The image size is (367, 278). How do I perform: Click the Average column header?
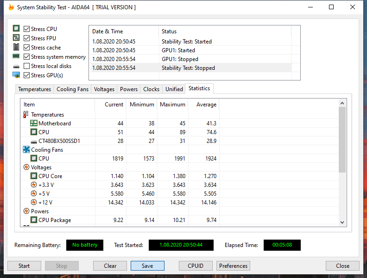[x=203, y=105]
